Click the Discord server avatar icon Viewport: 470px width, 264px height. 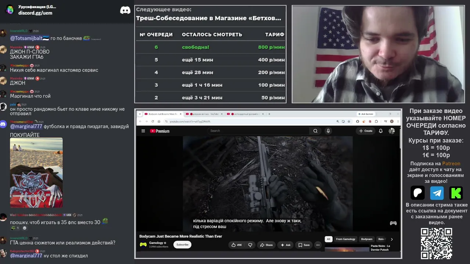[x=10, y=10]
